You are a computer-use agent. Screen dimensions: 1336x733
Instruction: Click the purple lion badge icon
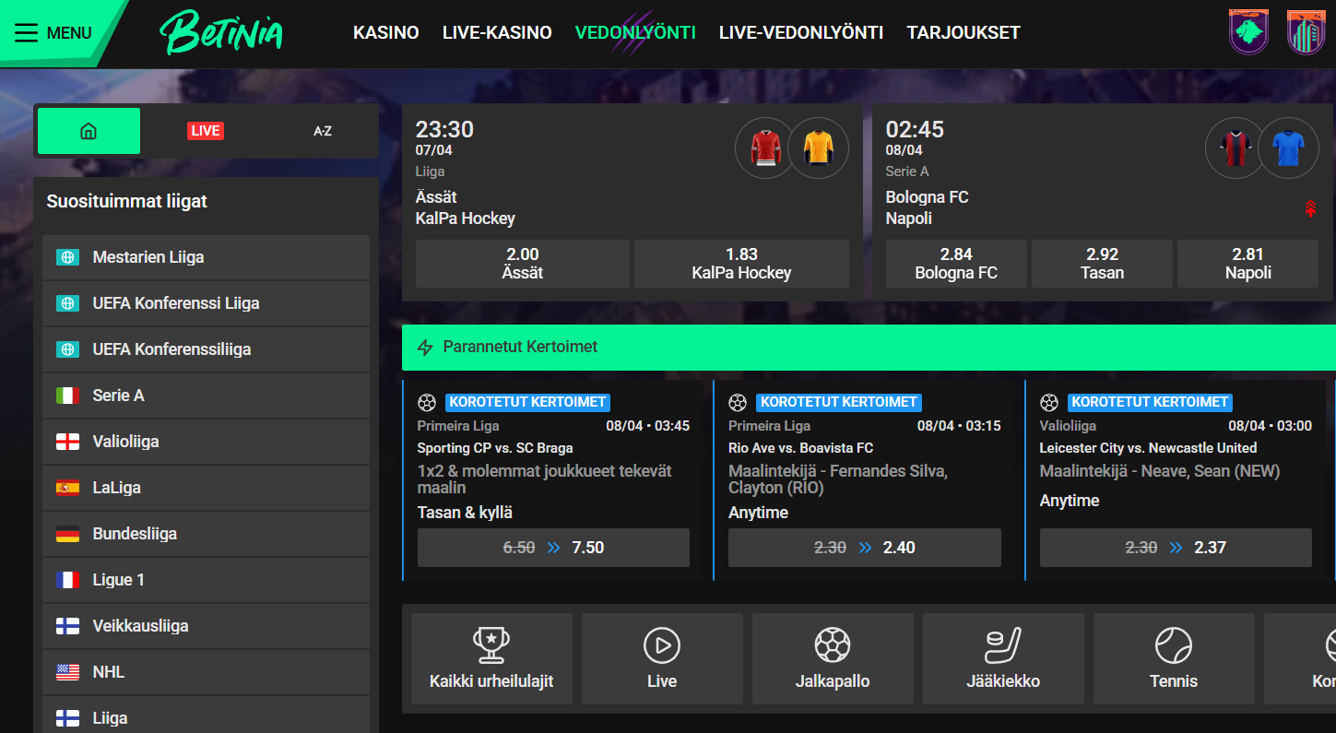(x=1249, y=32)
